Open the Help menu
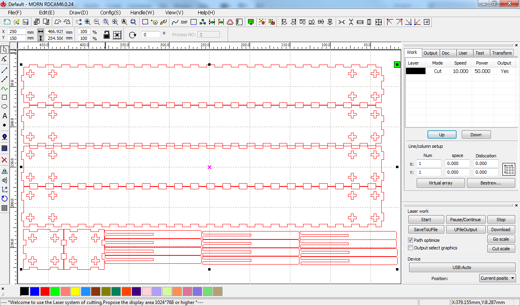 click(206, 12)
